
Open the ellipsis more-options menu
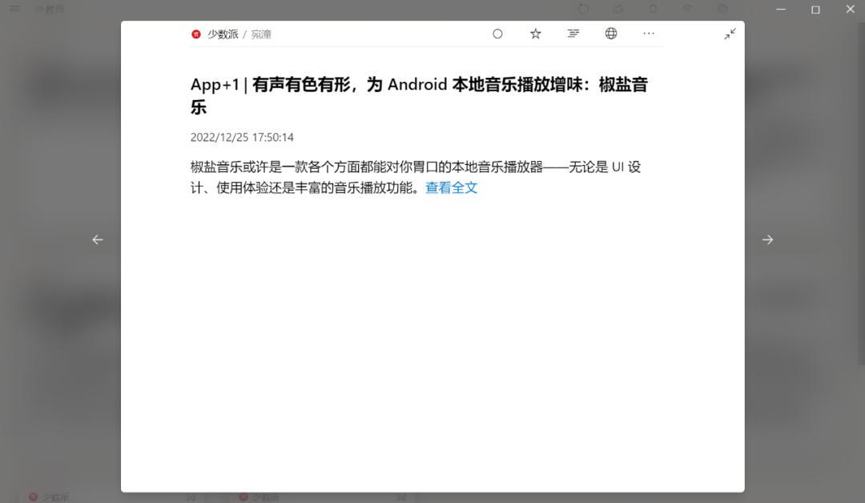click(x=649, y=34)
